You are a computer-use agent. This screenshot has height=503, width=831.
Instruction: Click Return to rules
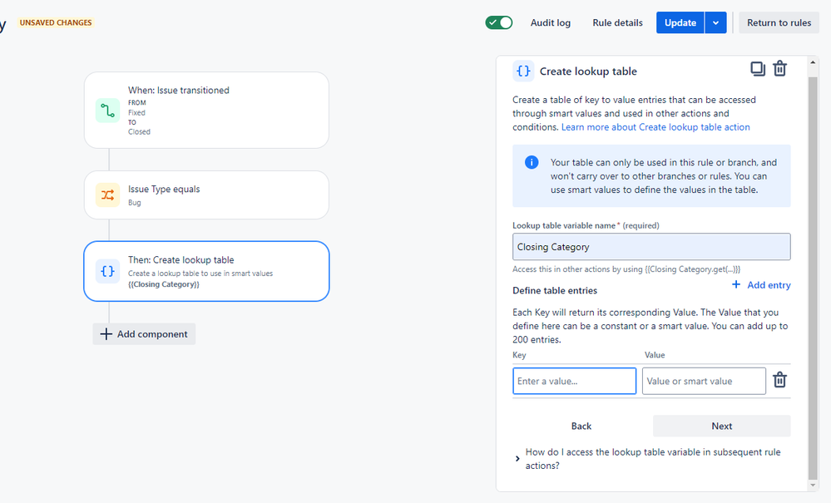pos(779,22)
